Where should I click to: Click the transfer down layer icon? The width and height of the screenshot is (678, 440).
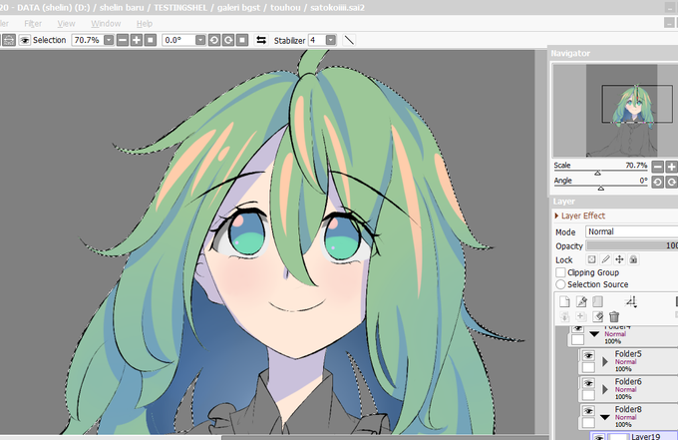pyautogui.click(x=564, y=316)
